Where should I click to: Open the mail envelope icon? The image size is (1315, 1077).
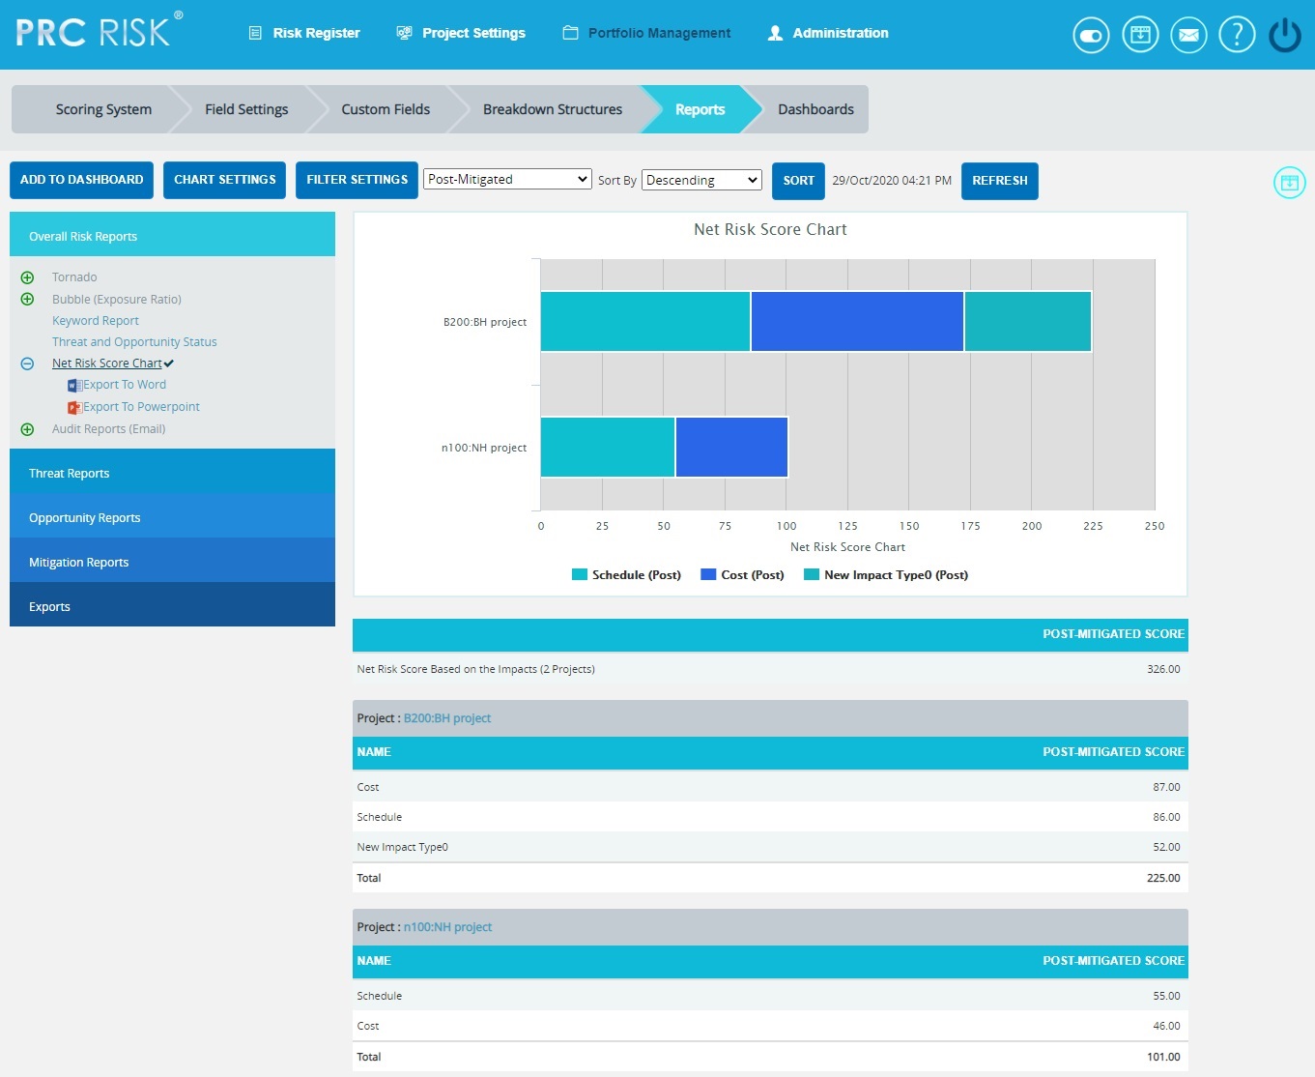point(1188,36)
